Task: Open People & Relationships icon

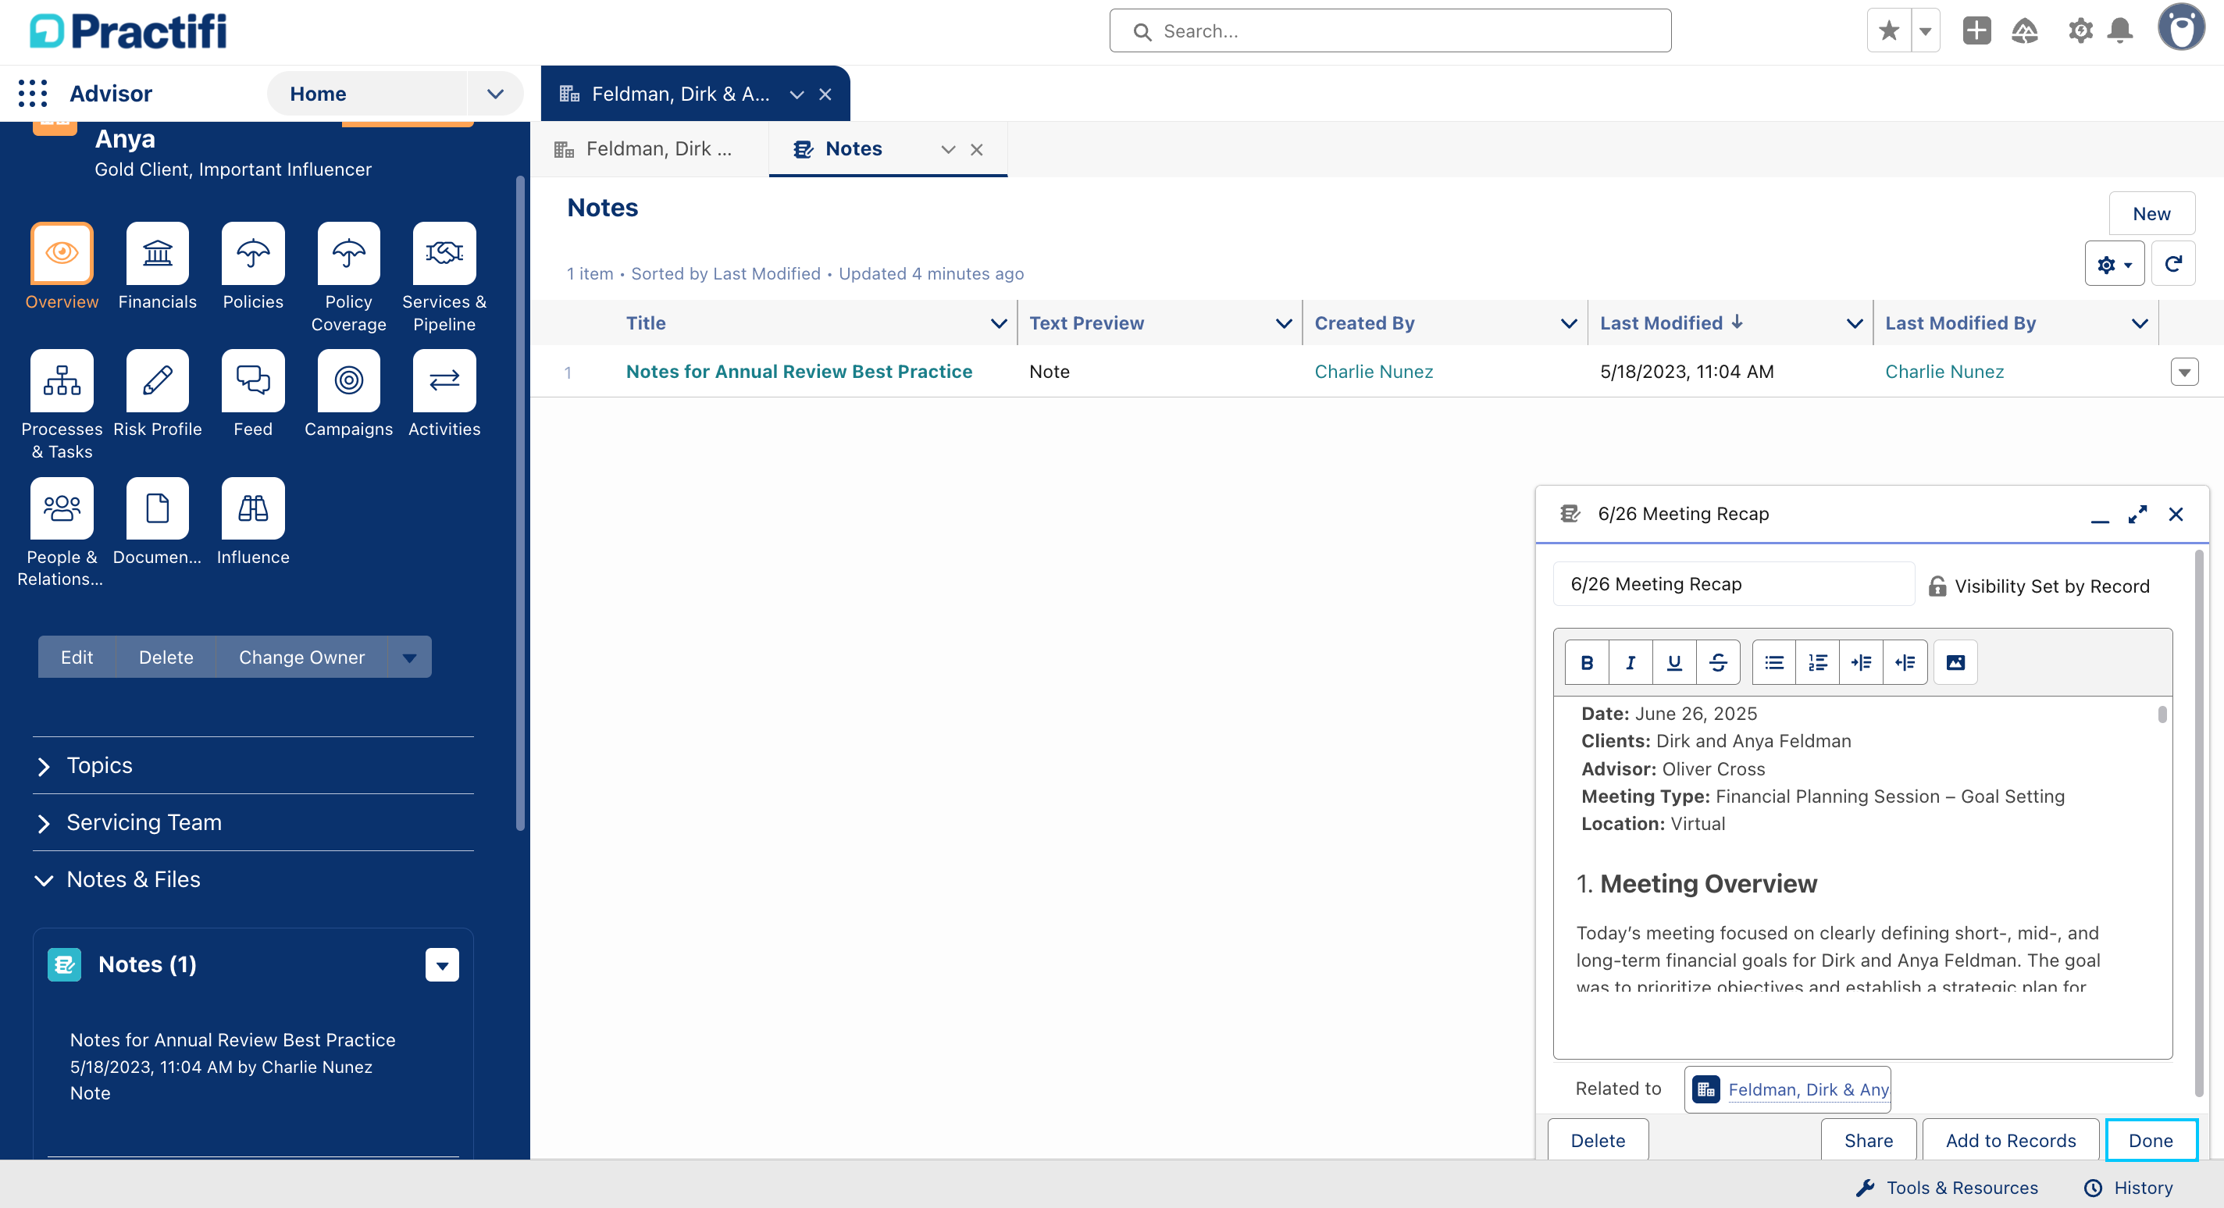Action: coord(62,508)
